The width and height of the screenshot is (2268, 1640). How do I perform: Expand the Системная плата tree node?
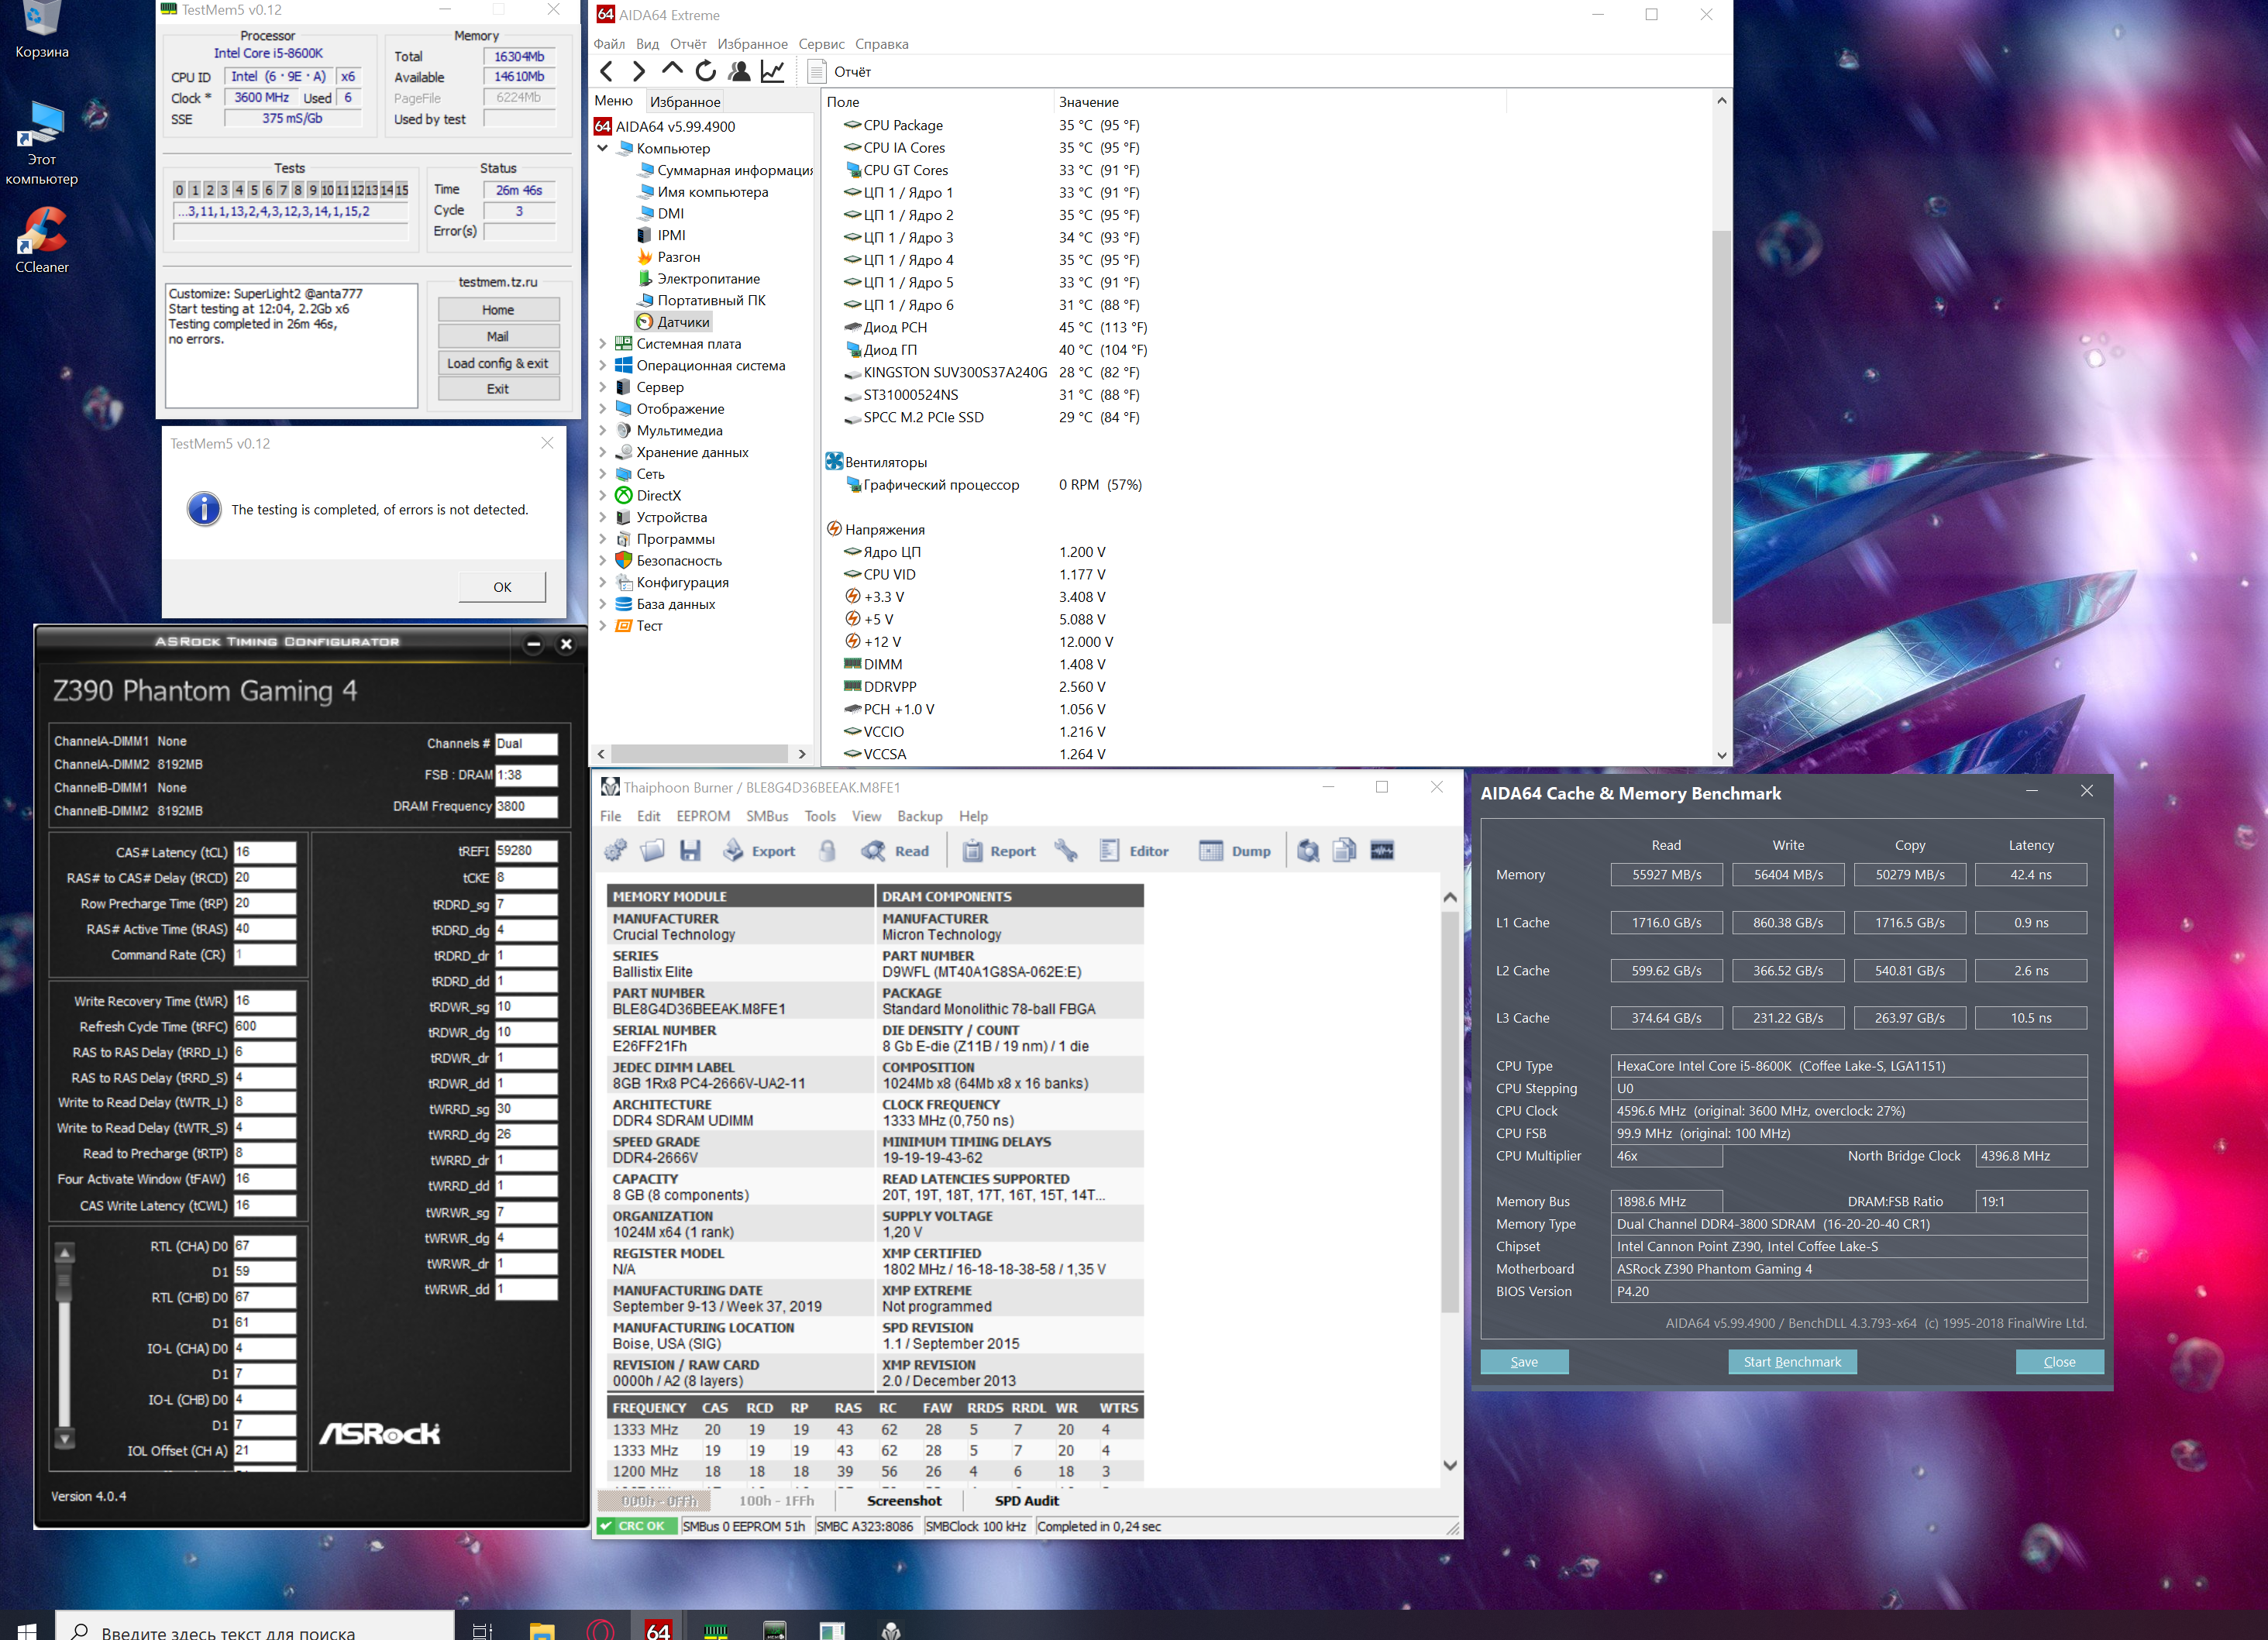click(603, 344)
